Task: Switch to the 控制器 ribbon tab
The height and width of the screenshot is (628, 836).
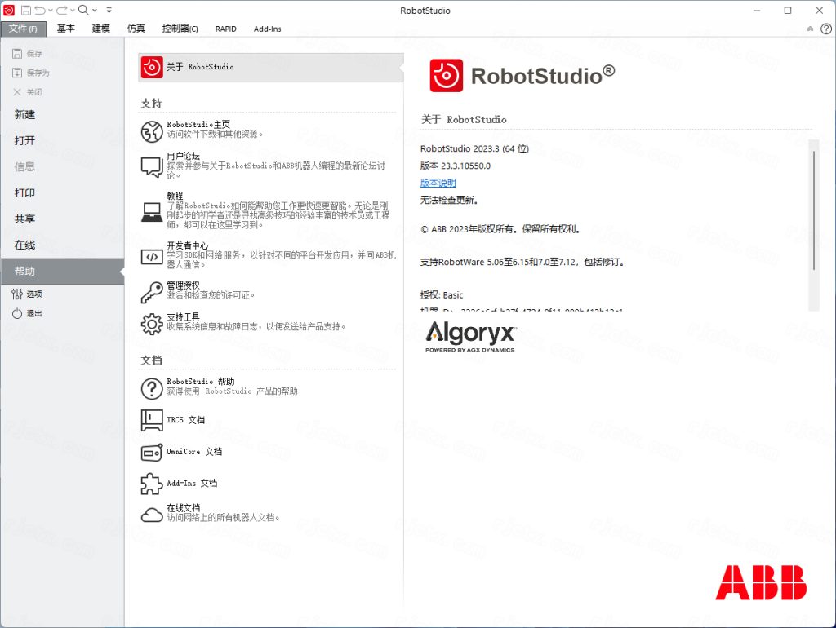Action: 180,29
